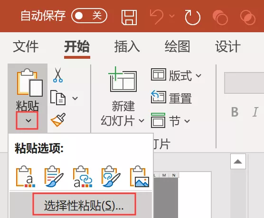This screenshot has width=264, height=218.
Task: Switch to the 开始 (Home) tab
Action: [x=77, y=46]
